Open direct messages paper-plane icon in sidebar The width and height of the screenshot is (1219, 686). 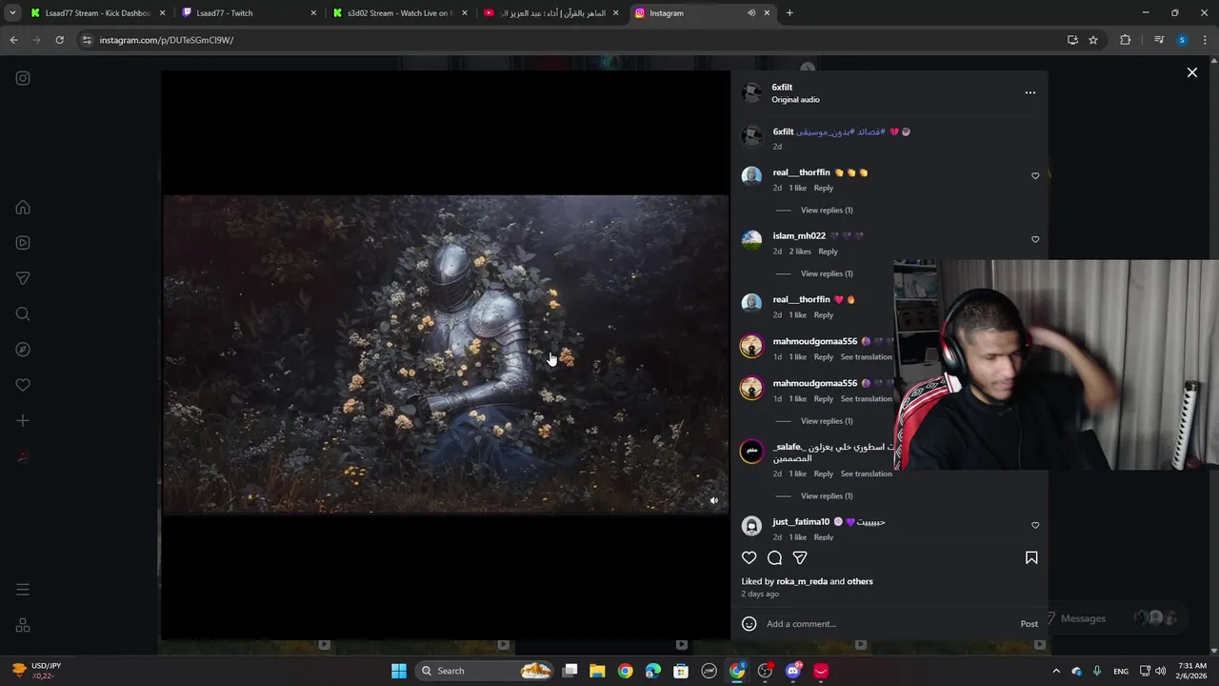click(x=23, y=278)
